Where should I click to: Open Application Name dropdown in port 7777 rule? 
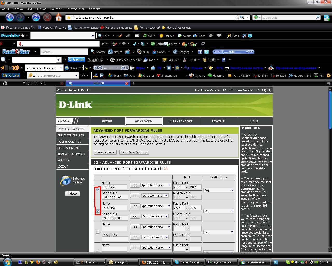(x=156, y=206)
